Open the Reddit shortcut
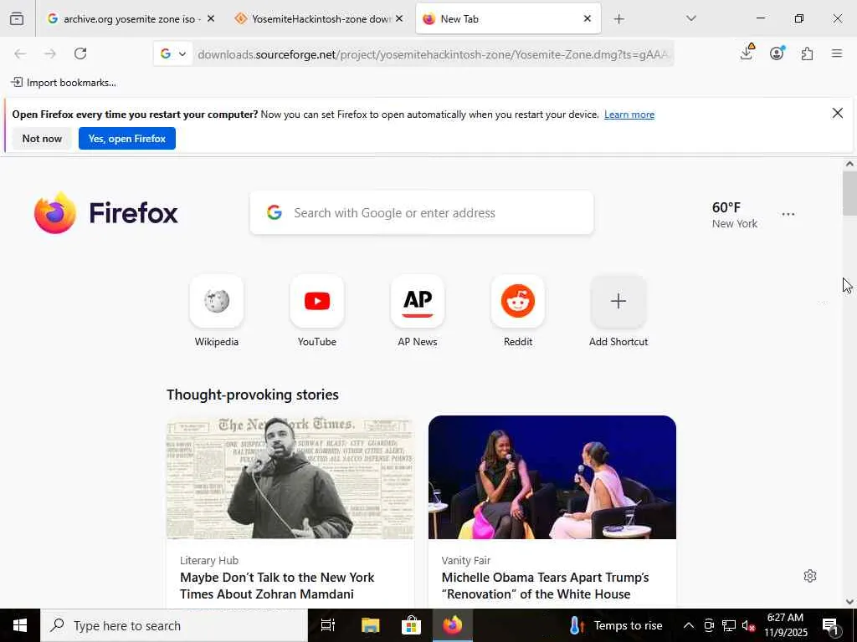The height and width of the screenshot is (642, 857). [x=518, y=311]
